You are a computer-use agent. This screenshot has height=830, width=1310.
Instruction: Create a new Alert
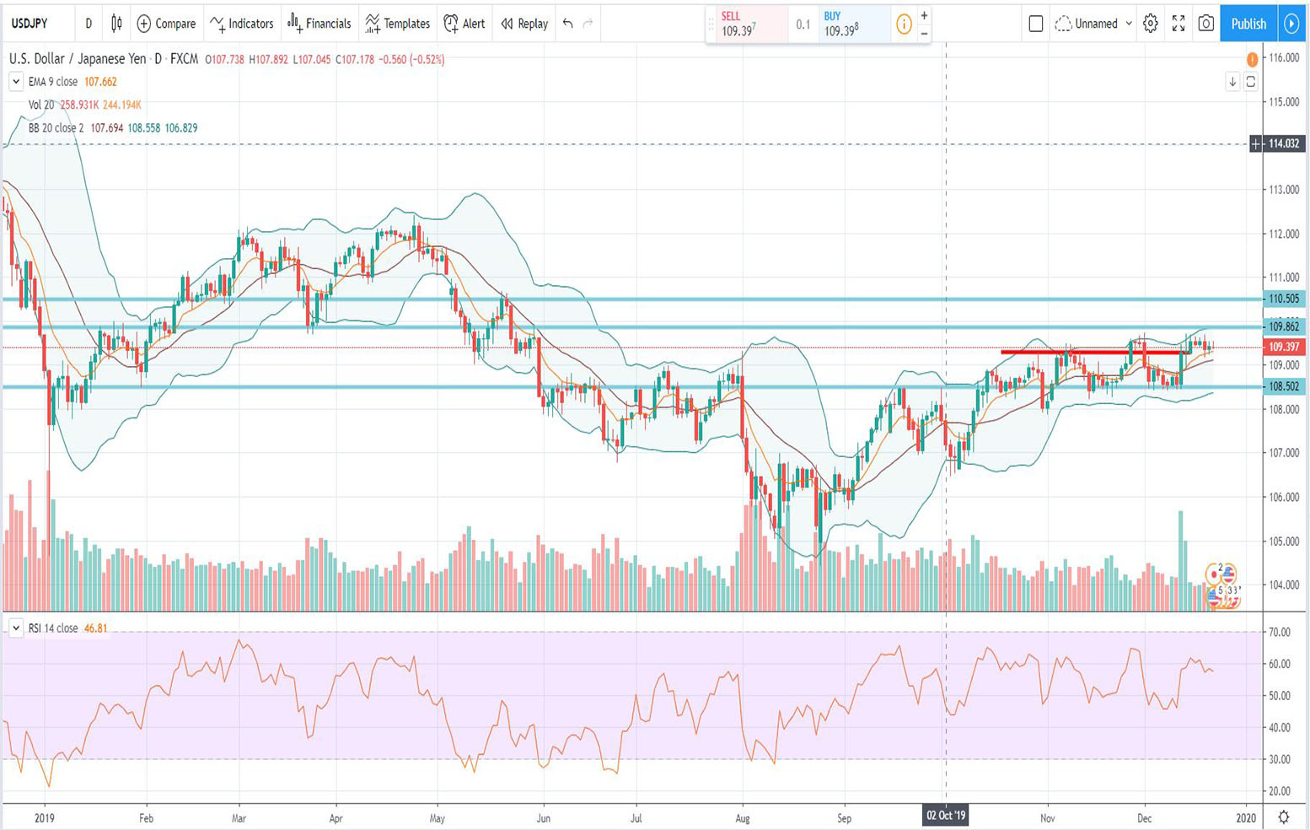point(464,24)
